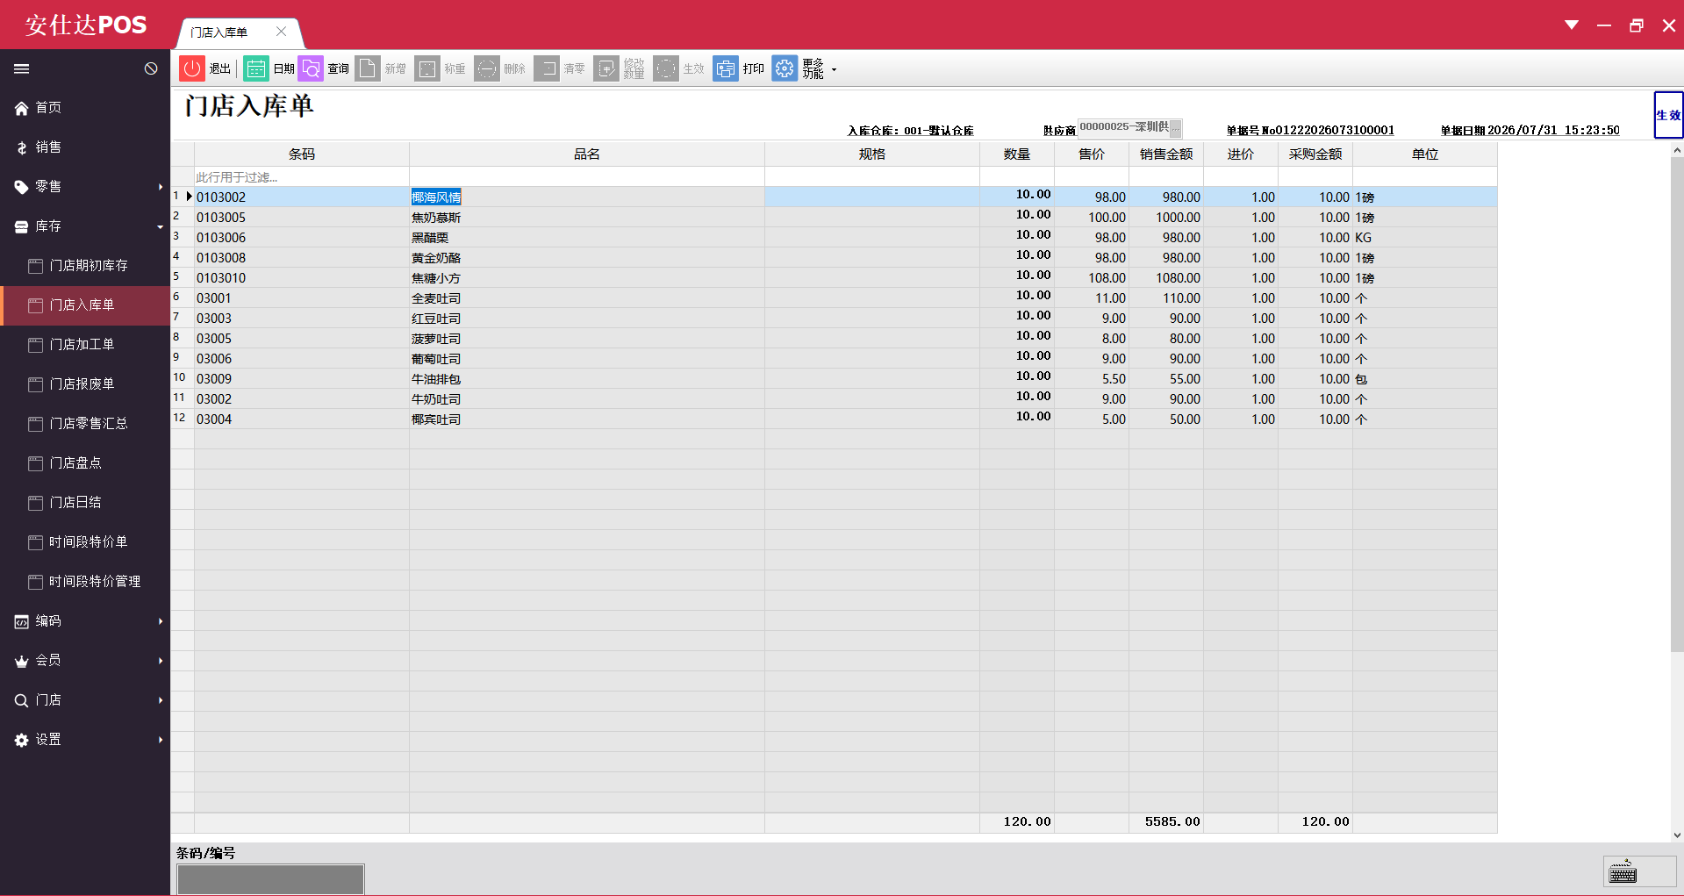
Task: Click the 数量 column header
Action: point(1017,154)
